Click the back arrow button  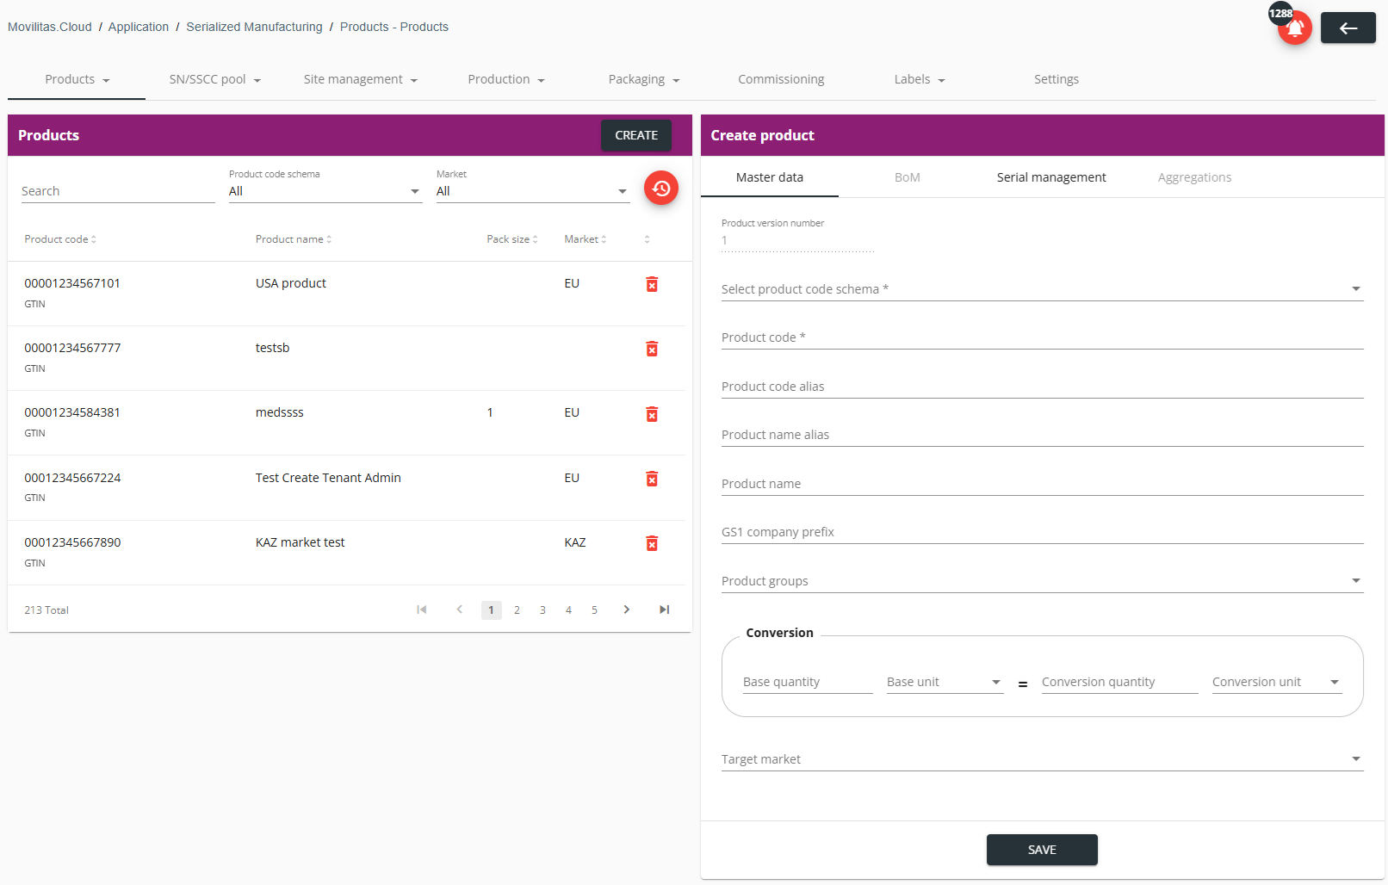pos(1348,28)
